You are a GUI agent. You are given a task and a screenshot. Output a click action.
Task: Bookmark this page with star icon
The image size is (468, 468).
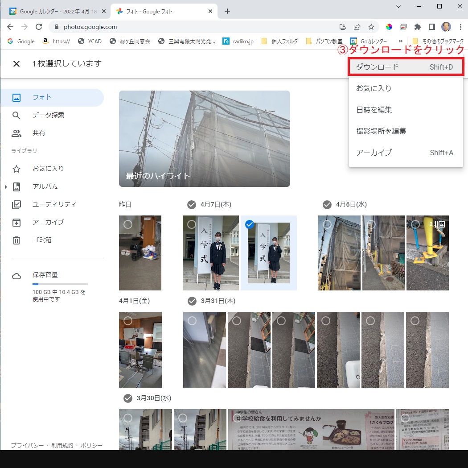pyautogui.click(x=371, y=27)
